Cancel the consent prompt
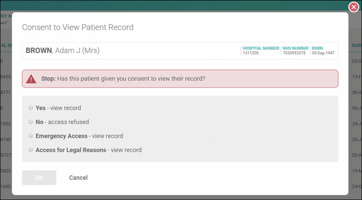Screen dimensions: 362x200 point(78,178)
